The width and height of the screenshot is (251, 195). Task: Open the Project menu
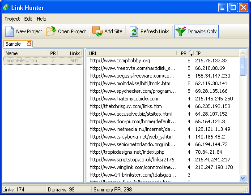pos(12,19)
